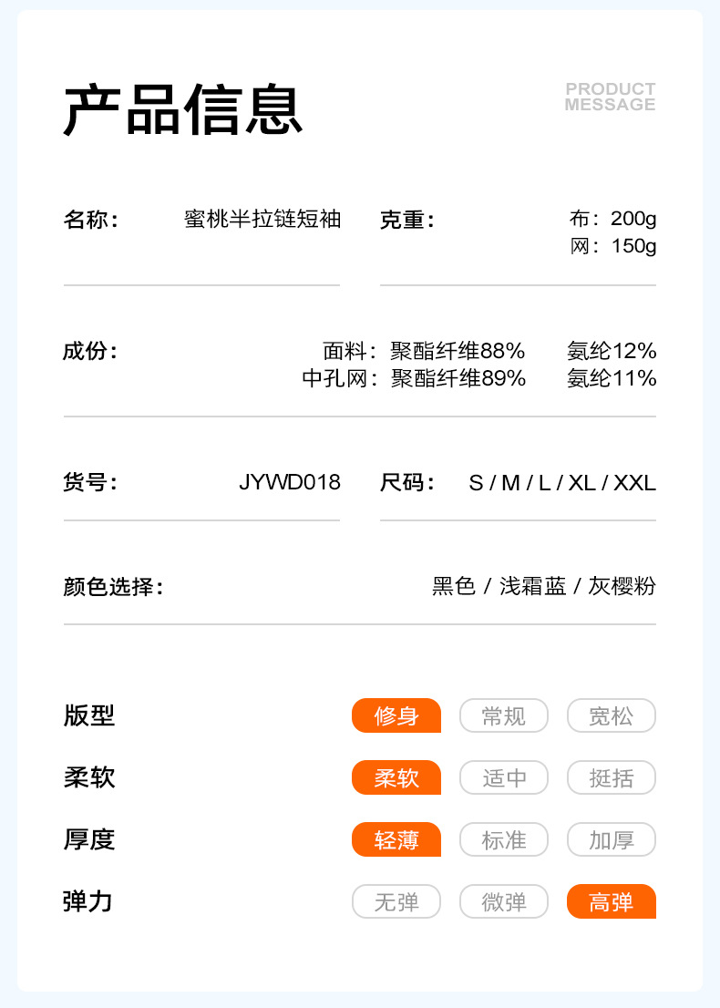Click the product code JYWD018

pyautogui.click(x=290, y=482)
